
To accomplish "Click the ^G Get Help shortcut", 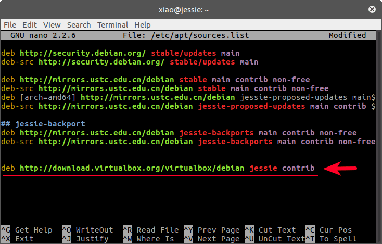I will pos(26,230).
